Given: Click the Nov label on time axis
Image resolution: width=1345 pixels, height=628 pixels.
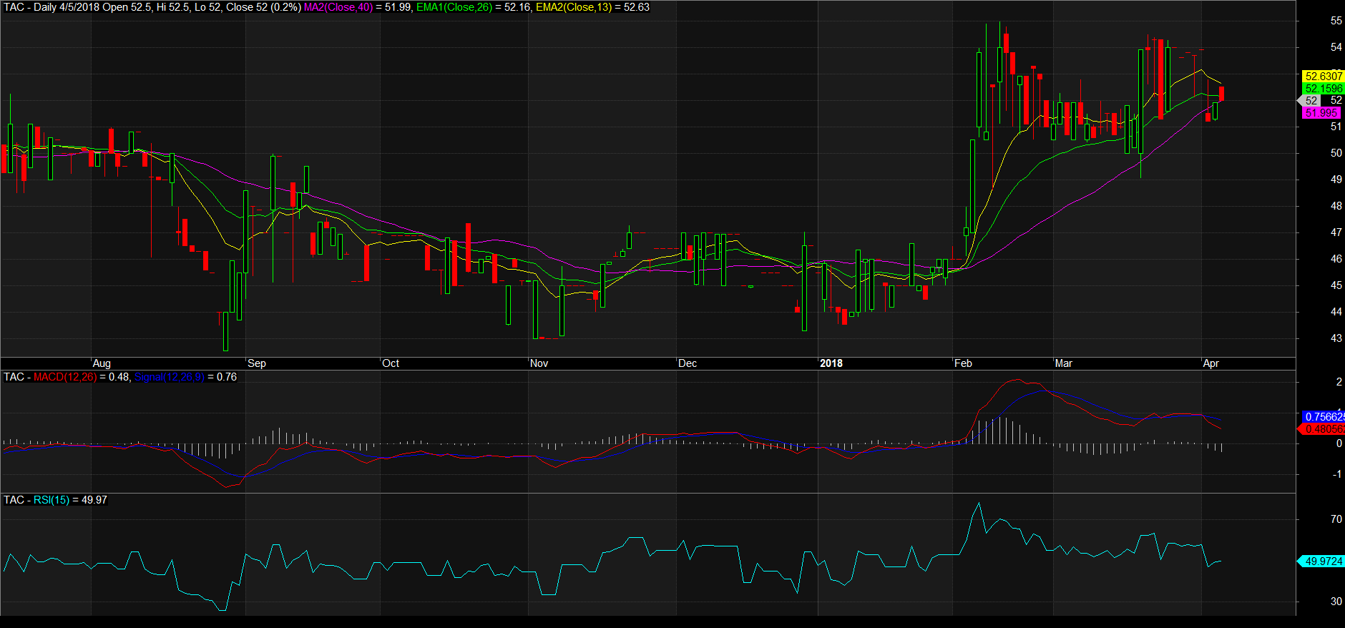Looking at the screenshot, I should 539,363.
